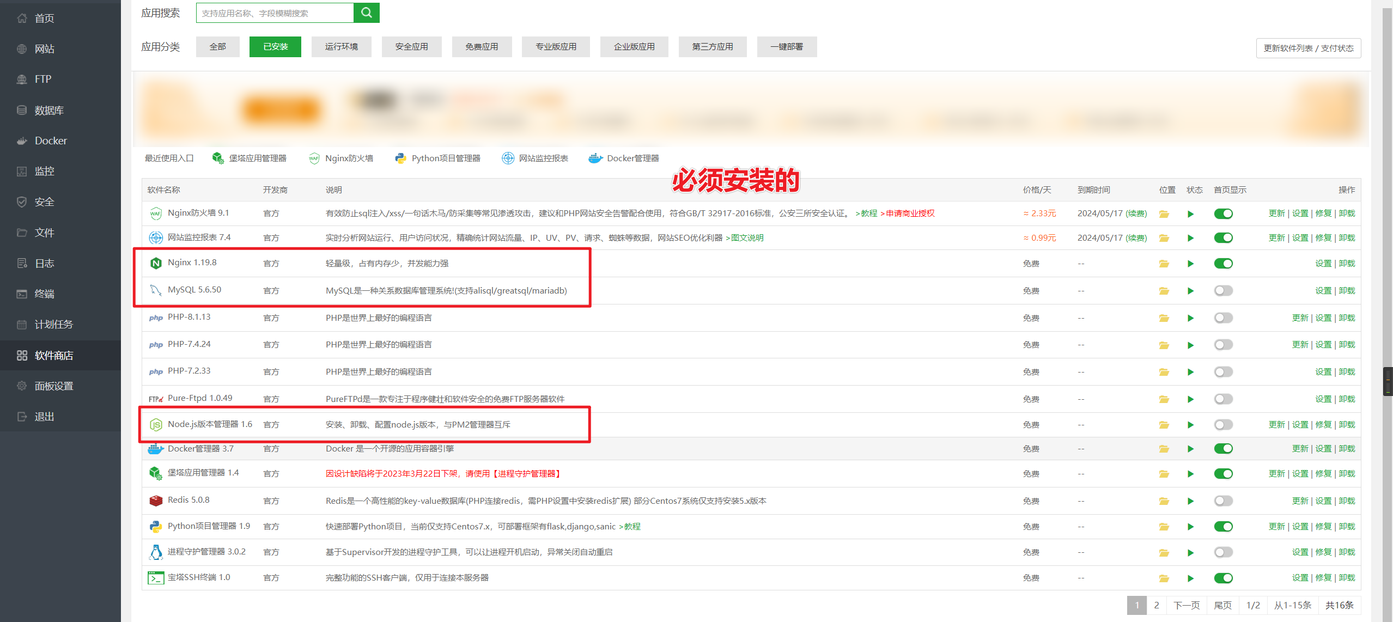Enable homepage display for MySQL 5.6.50
Screen dimensions: 1393x622
(x=1223, y=291)
